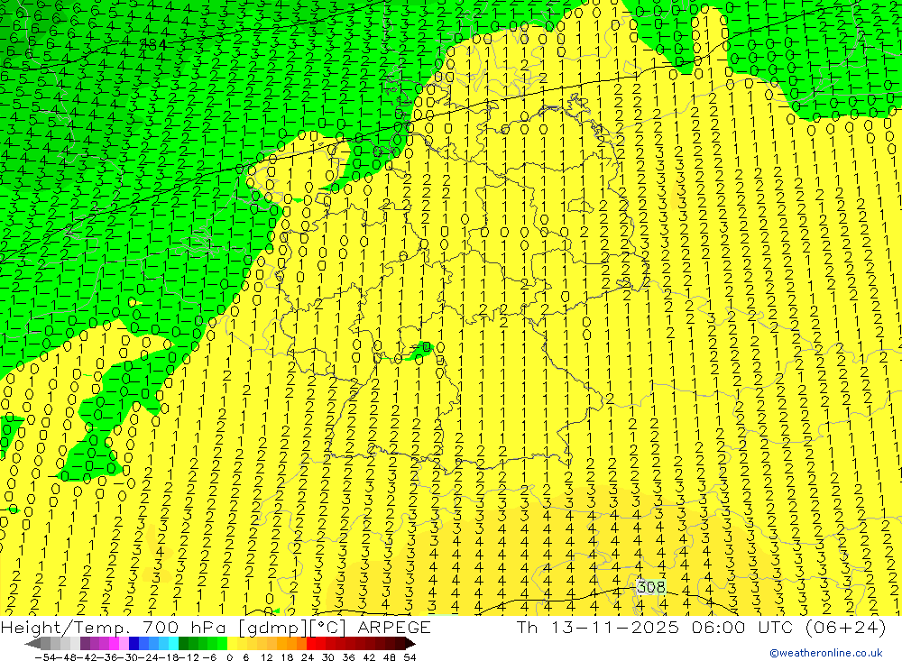
Task: Click the 42 legend scale value
Action: 369,657
